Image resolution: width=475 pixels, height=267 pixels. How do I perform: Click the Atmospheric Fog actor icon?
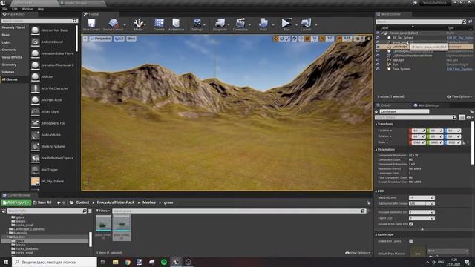click(35, 123)
